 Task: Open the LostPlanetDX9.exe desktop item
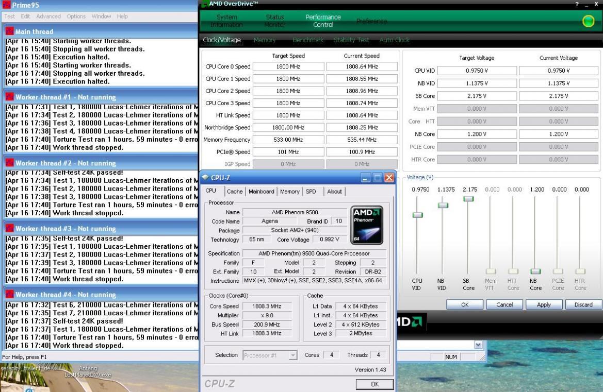click(88, 371)
